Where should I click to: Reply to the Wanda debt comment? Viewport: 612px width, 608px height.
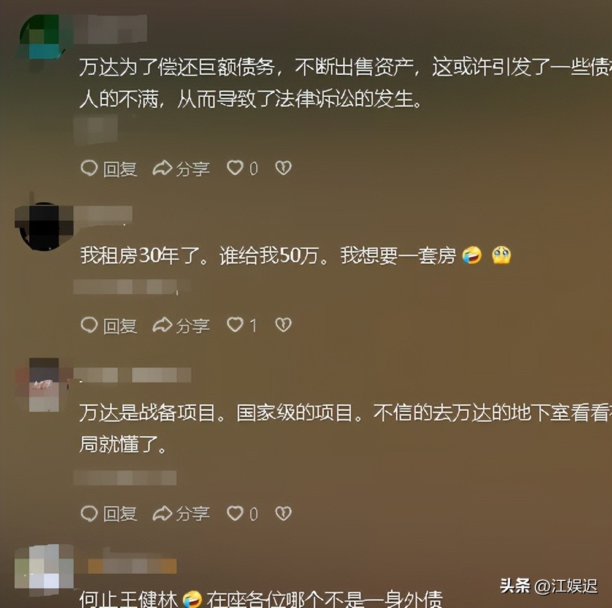109,169
